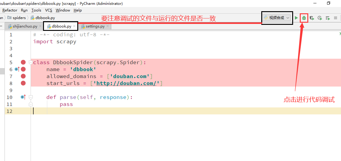Image resolution: width=341 pixels, height=161 pixels.
Task: Close the settings.py tab
Action: 108,26
